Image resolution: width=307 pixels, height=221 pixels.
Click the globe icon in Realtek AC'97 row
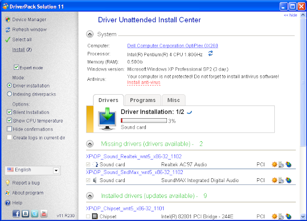[288, 164]
